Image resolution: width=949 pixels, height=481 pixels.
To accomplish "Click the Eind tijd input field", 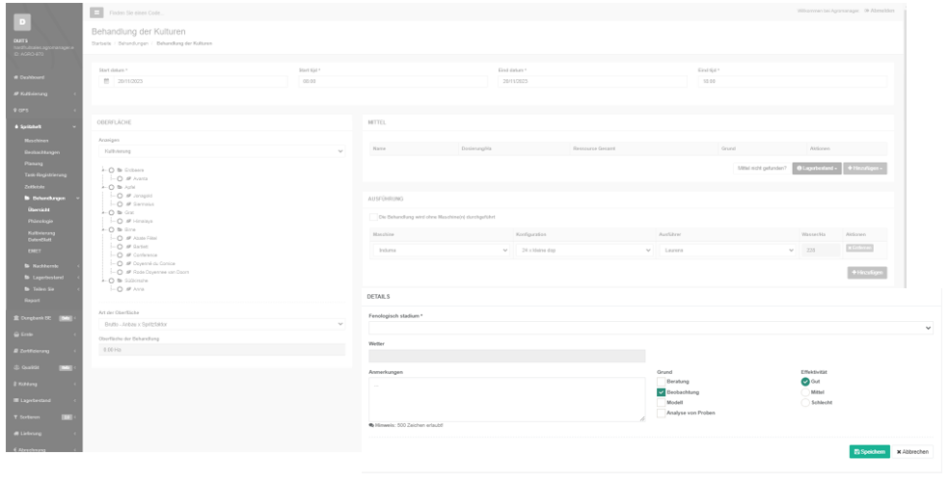I will (793, 81).
